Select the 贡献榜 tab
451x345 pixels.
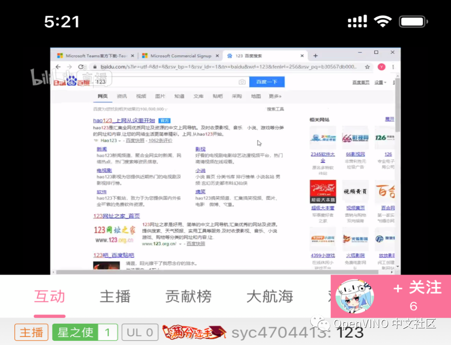189,297
